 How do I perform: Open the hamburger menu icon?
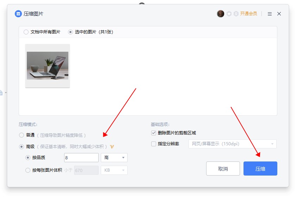(270, 14)
